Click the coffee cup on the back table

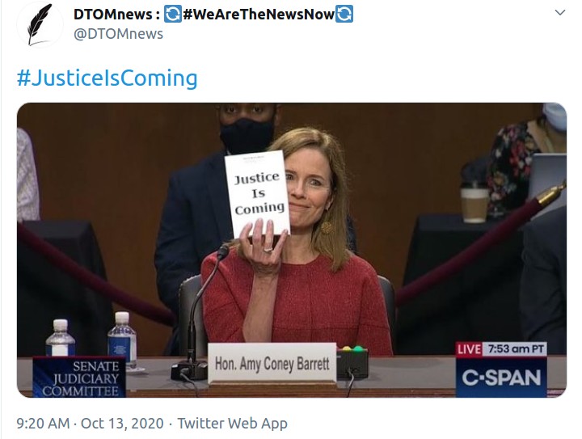point(474,203)
